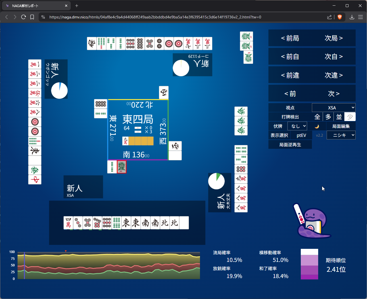Open the browser downloads icon

tap(352, 17)
